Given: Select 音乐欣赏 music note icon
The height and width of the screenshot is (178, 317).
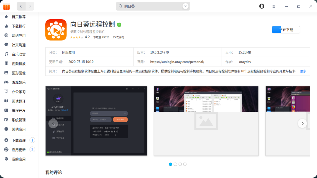Looking at the screenshot, I should point(6,54).
